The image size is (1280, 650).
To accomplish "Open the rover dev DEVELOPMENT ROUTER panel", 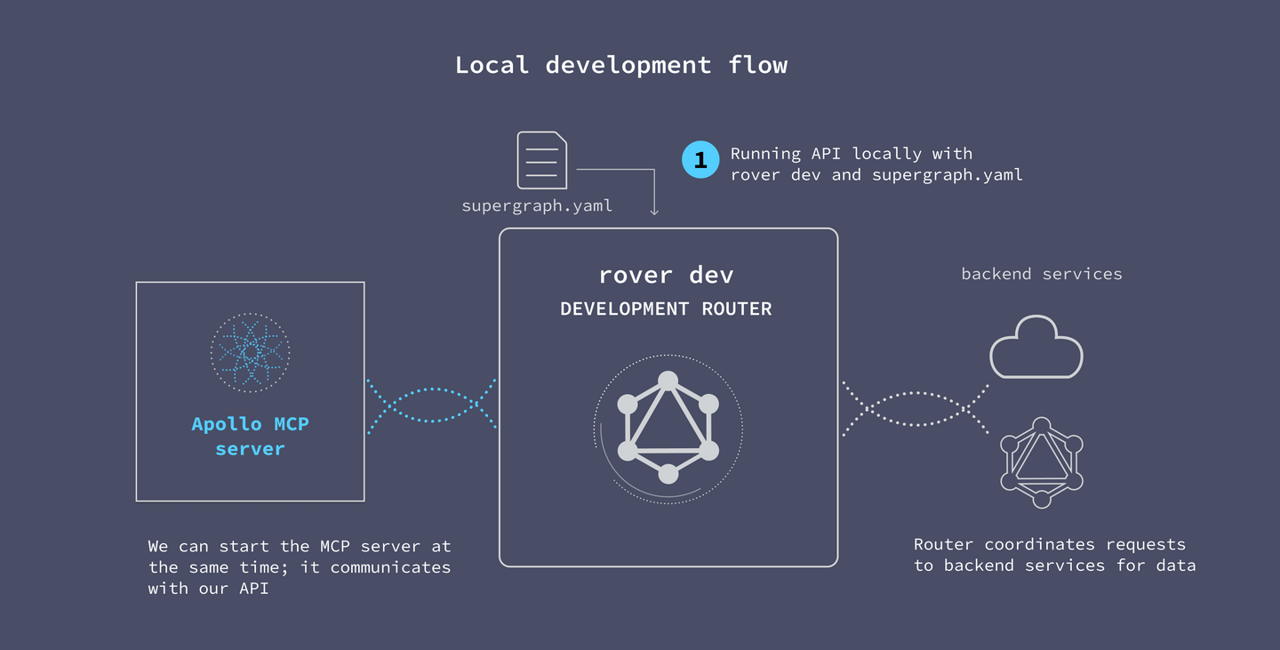I will (668, 396).
